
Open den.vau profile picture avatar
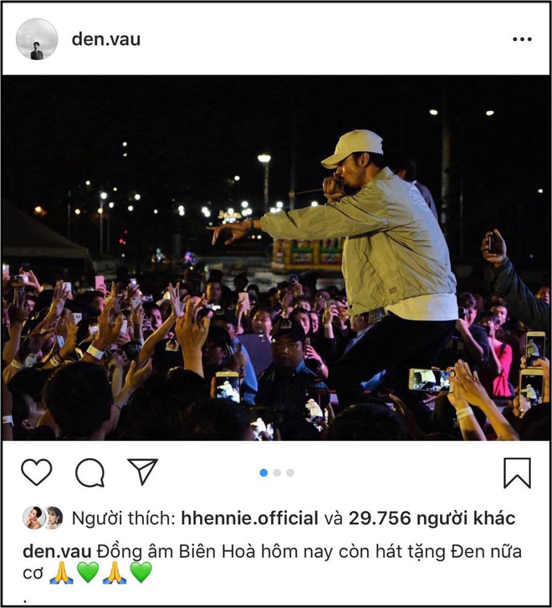pyautogui.click(x=37, y=39)
